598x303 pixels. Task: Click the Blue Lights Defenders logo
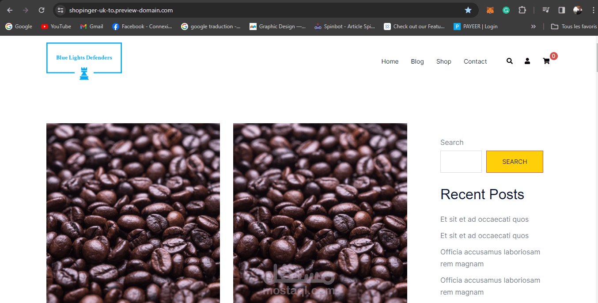pos(84,61)
